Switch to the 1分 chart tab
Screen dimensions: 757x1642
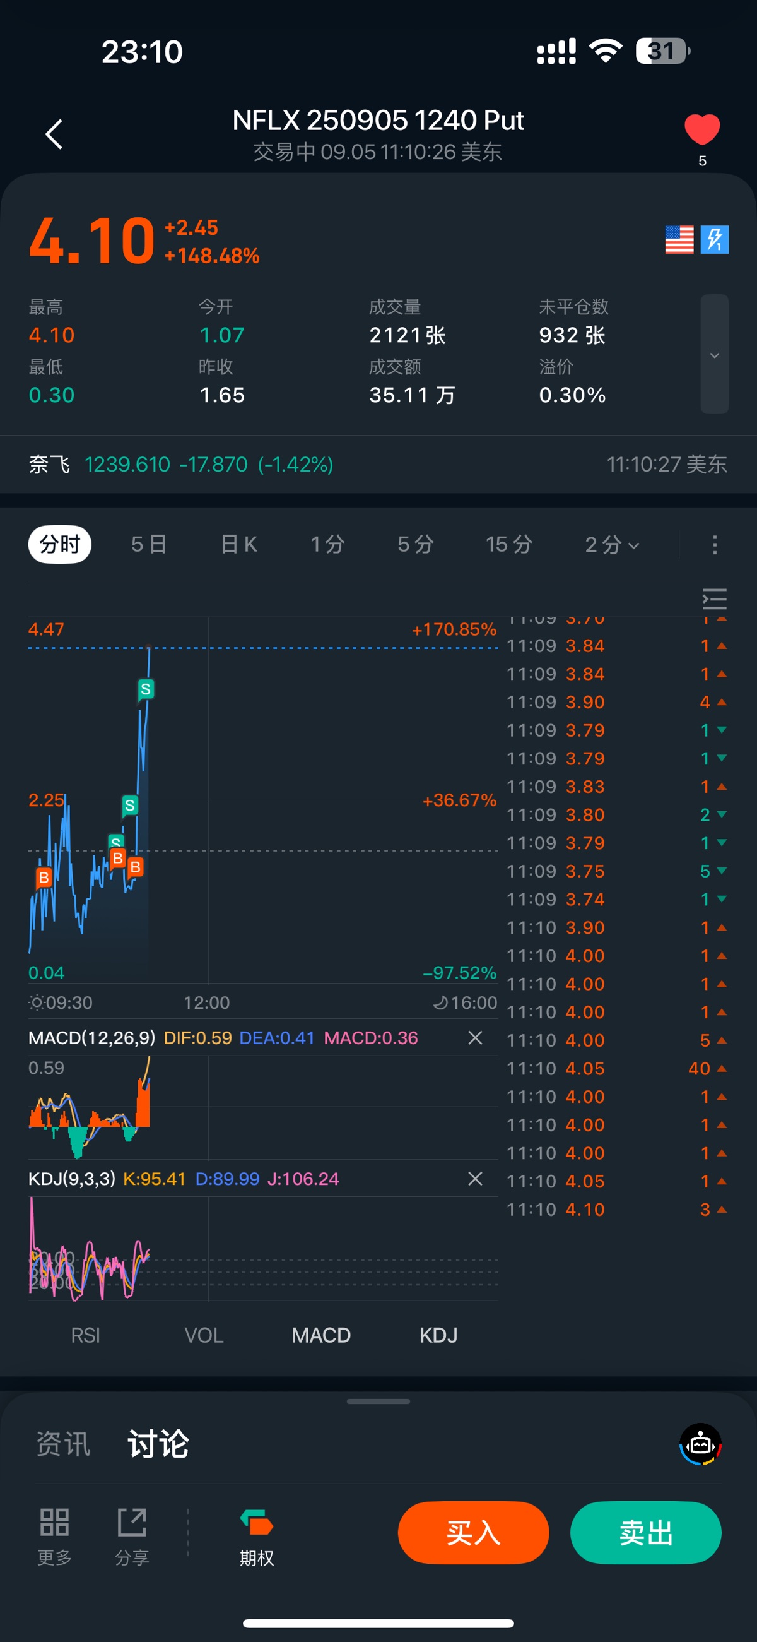(327, 544)
